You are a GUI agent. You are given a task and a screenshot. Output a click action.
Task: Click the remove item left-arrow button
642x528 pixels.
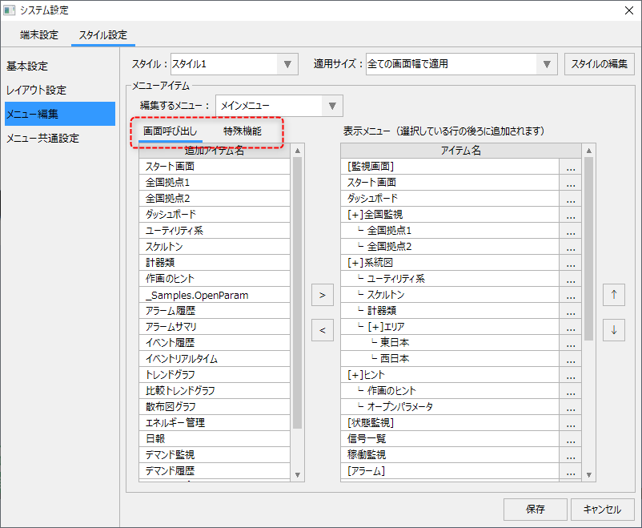click(322, 329)
